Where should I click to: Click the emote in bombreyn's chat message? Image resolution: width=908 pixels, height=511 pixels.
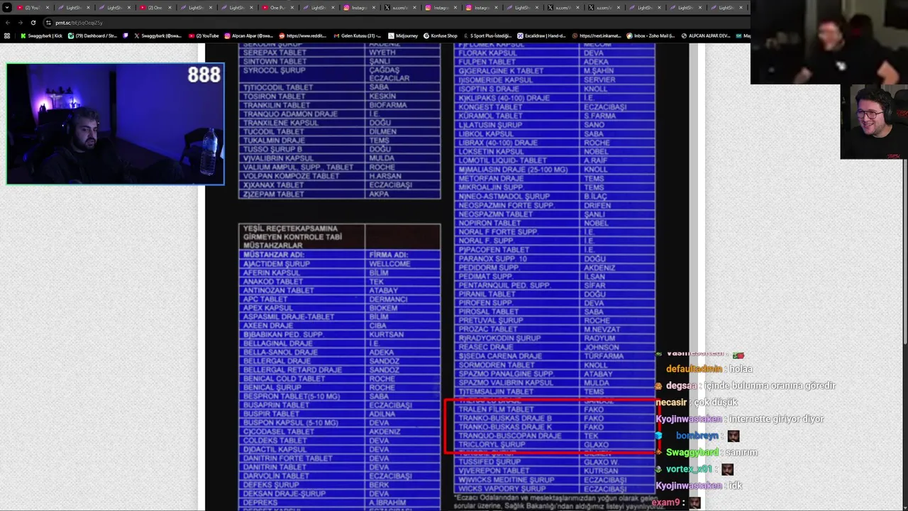(x=733, y=436)
